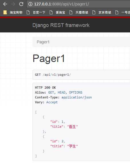Viewport: 130px width, 163px height.
Task: Click the browser forward arrow
Action: pyautogui.click(x=13, y=4)
